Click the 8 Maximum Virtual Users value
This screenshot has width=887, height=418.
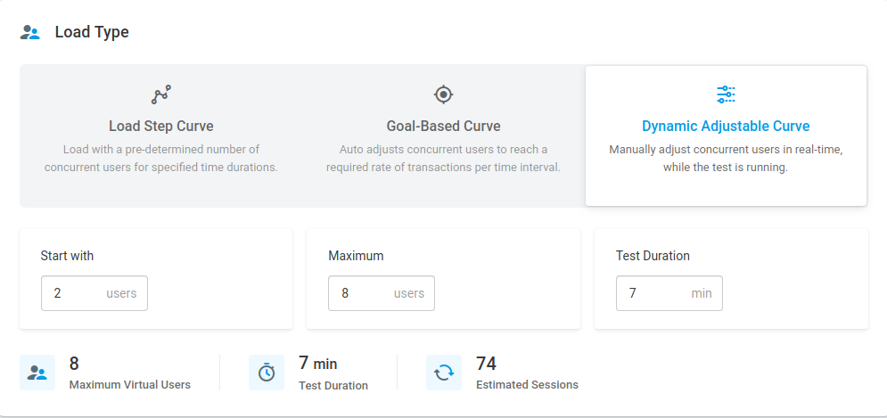point(74,364)
